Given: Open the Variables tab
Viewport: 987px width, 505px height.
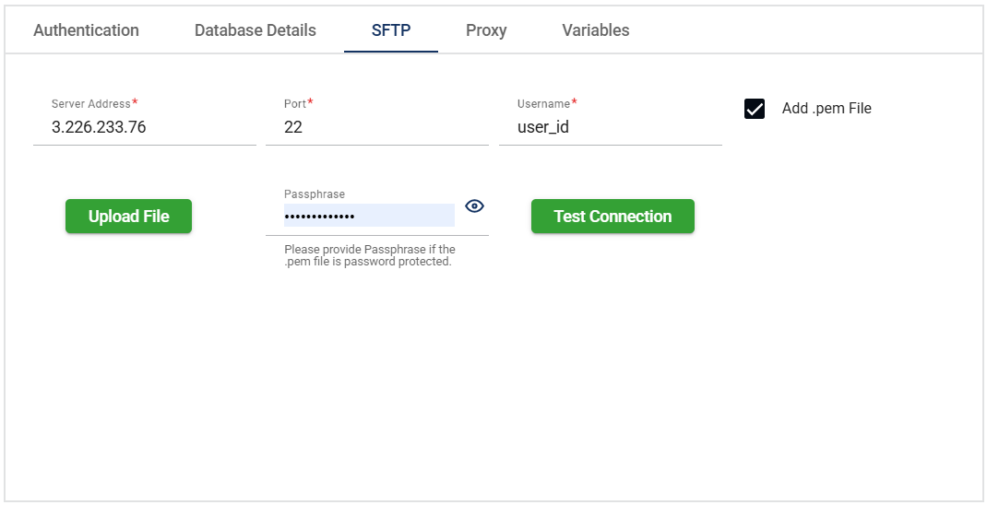Looking at the screenshot, I should click(596, 30).
